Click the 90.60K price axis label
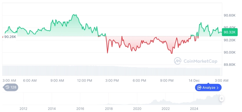The image size is (242, 112). pos(229,15)
